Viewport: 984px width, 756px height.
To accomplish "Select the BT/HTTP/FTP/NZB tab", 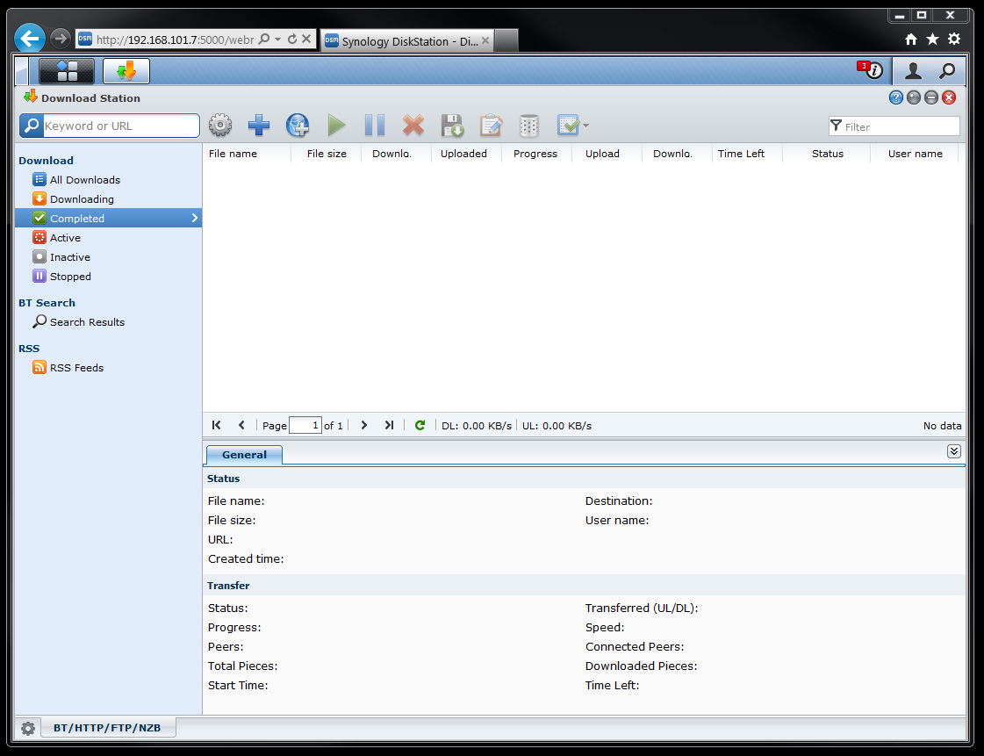I will click(x=107, y=728).
